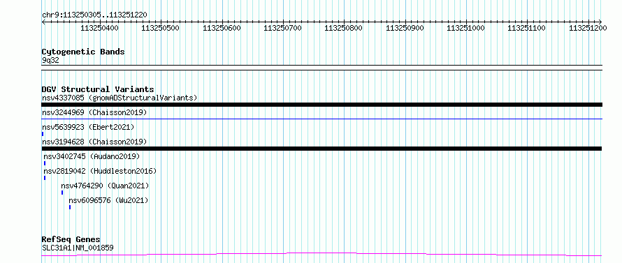
Task: Open the DGV Structural Variants track title
Action: click(98, 89)
